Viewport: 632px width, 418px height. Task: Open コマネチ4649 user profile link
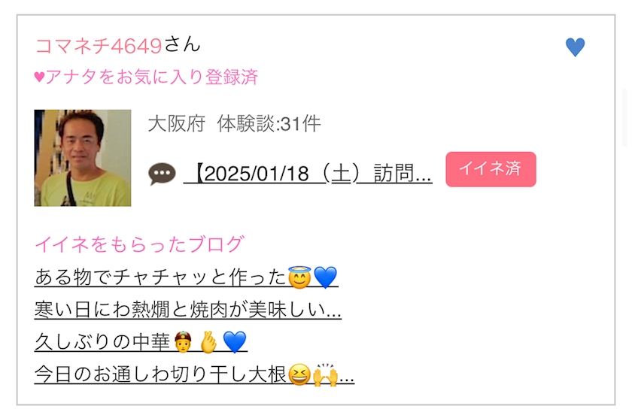pyautogui.click(x=99, y=46)
